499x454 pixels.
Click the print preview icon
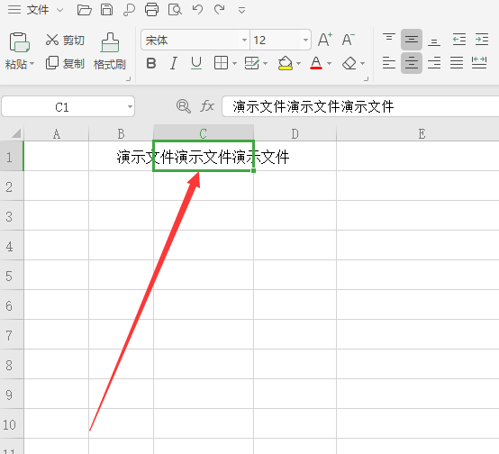[175, 10]
